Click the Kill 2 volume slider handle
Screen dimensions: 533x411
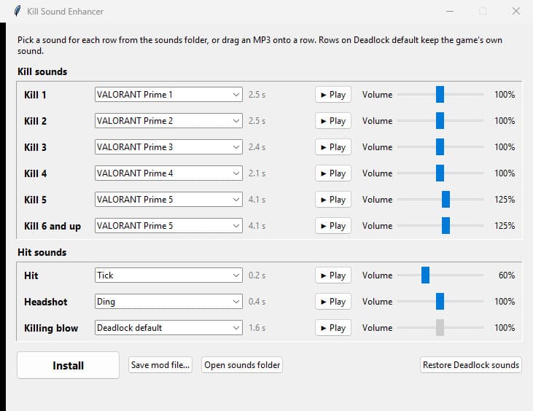(440, 121)
